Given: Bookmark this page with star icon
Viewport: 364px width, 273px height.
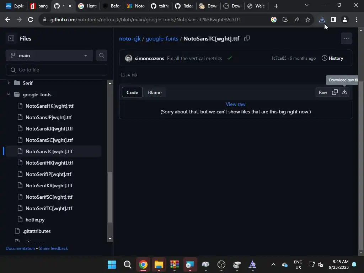Looking at the screenshot, I should coord(307,20).
